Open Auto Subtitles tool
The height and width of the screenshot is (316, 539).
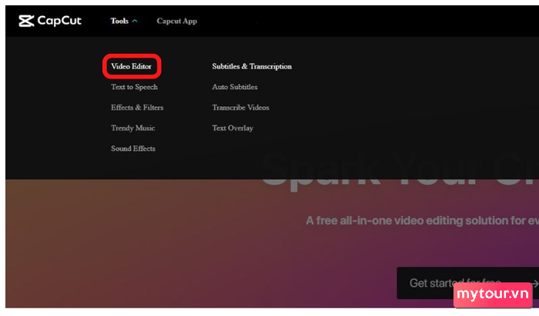click(x=234, y=87)
